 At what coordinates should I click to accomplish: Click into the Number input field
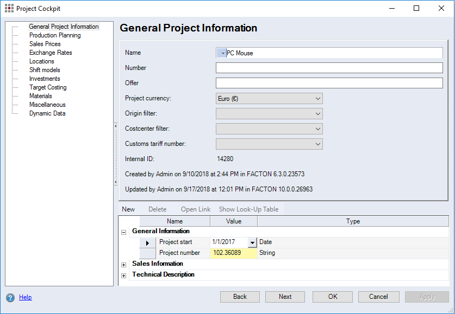click(x=329, y=68)
